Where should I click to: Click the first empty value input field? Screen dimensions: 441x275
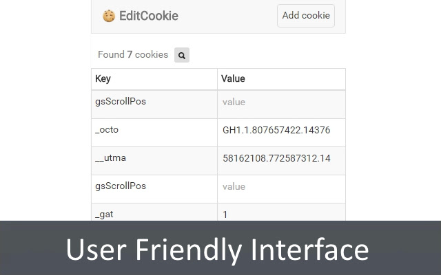click(281, 102)
